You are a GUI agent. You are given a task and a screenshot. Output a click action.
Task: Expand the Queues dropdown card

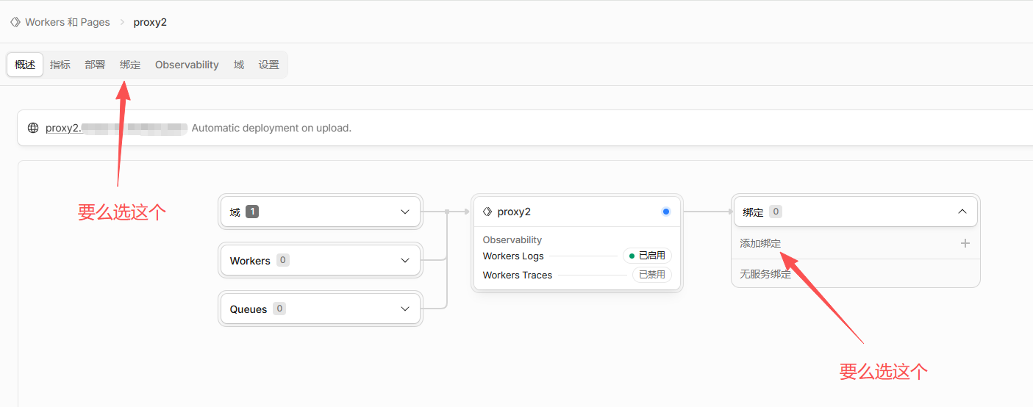321,309
